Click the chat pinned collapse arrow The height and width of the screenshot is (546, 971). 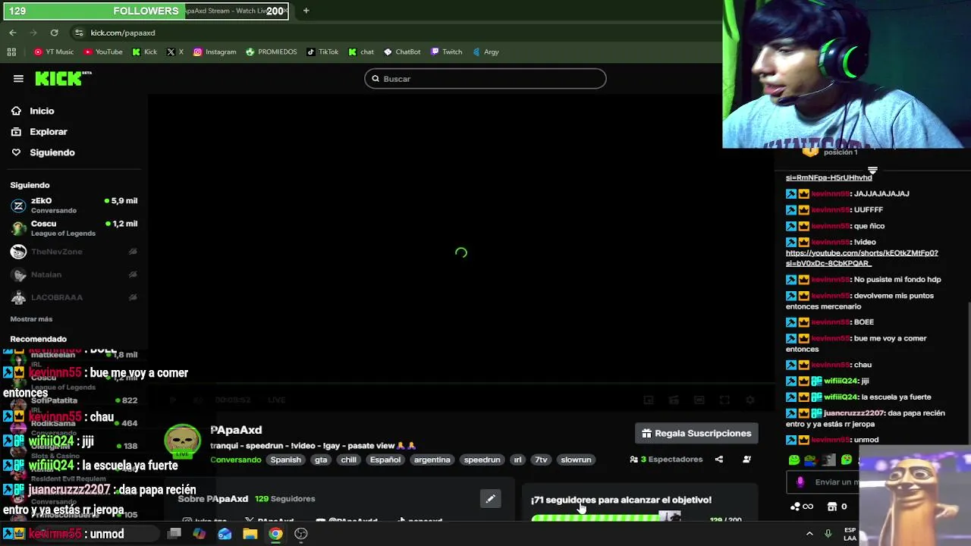click(x=872, y=171)
